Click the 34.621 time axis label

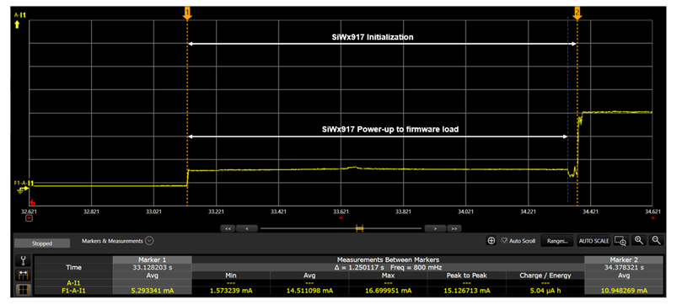(x=652, y=211)
